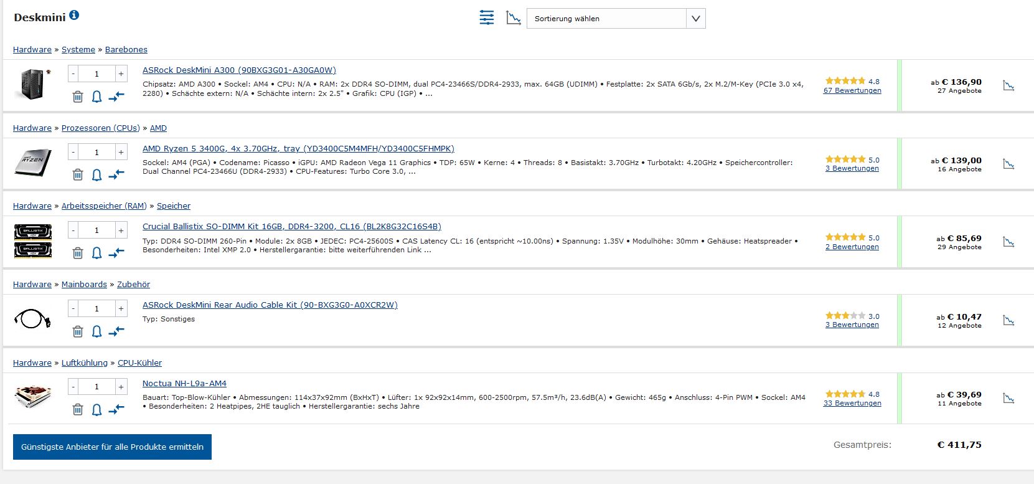The image size is (1034, 484).
Task: View price chart for Noctua NH-L9a-AM4
Action: click(1008, 399)
